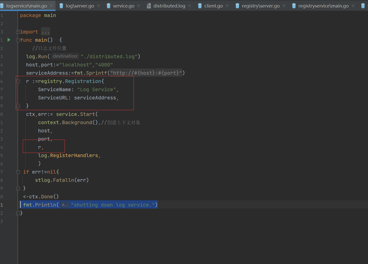The width and height of the screenshot is (368, 264).
Task: Click fold end marker at main closing brace
Action: pos(18,213)
